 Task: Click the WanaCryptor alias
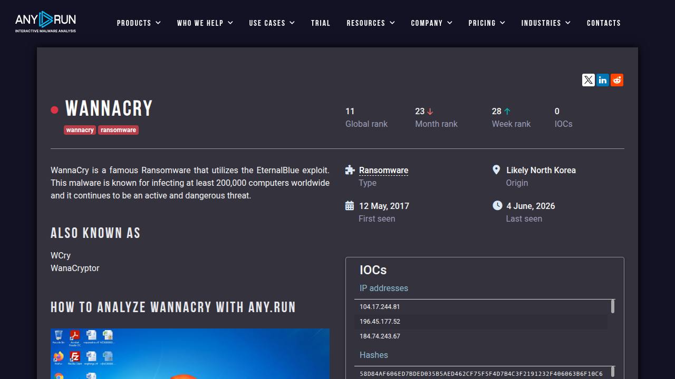tap(75, 268)
